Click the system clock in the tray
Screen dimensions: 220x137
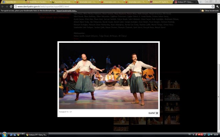215,135
